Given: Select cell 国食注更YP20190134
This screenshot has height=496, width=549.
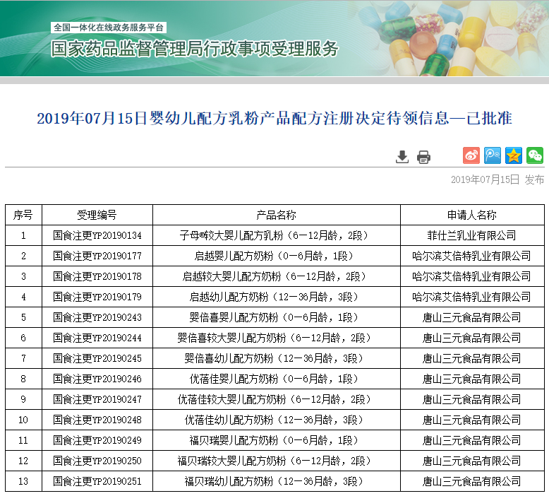Looking at the screenshot, I should (97, 235).
